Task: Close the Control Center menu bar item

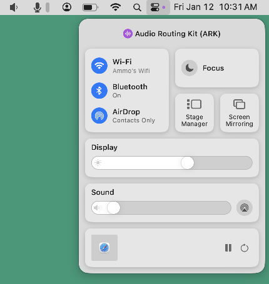Action: [158, 7]
